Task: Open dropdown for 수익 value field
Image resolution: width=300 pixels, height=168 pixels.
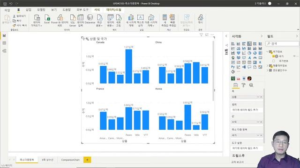Action: click(x=258, y=122)
